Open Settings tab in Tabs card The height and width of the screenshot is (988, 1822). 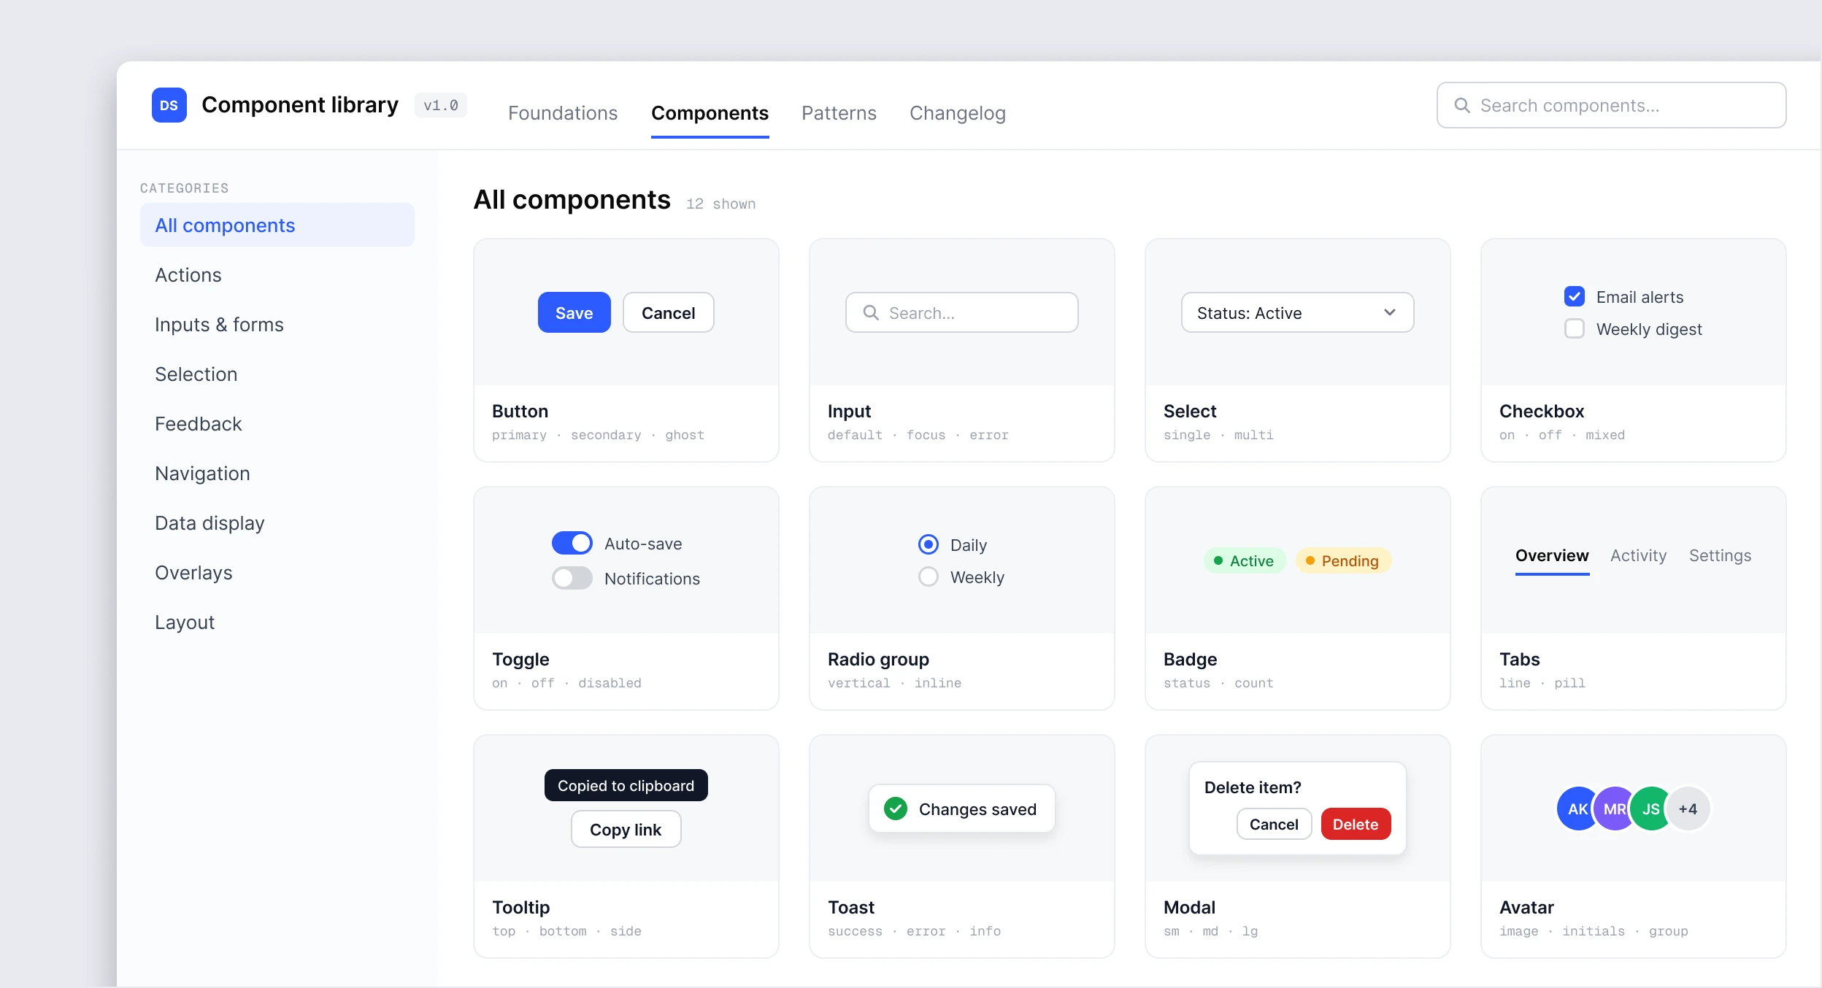pyautogui.click(x=1720, y=555)
